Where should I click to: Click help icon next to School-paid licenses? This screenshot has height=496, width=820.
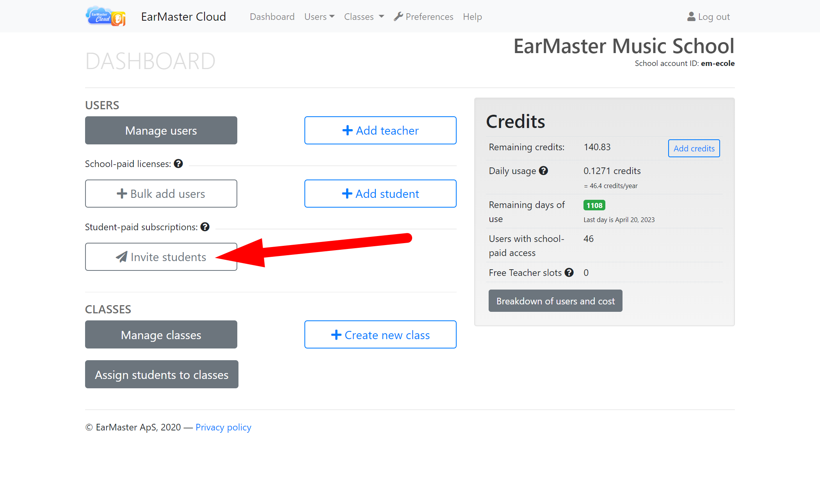coord(178,164)
